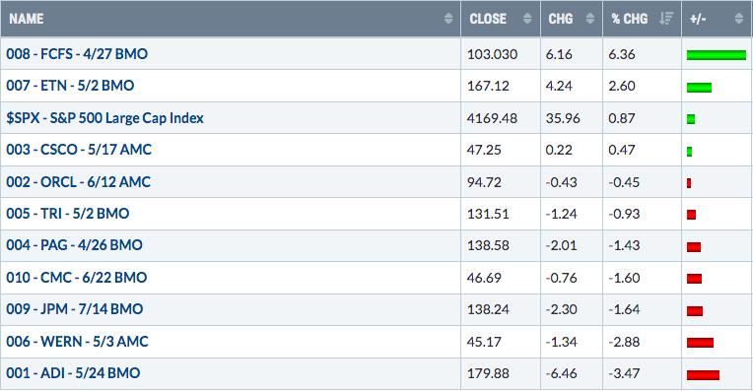The width and height of the screenshot is (753, 391).
Task: Click the +/- column sort arrows
Action: pyautogui.click(x=738, y=19)
